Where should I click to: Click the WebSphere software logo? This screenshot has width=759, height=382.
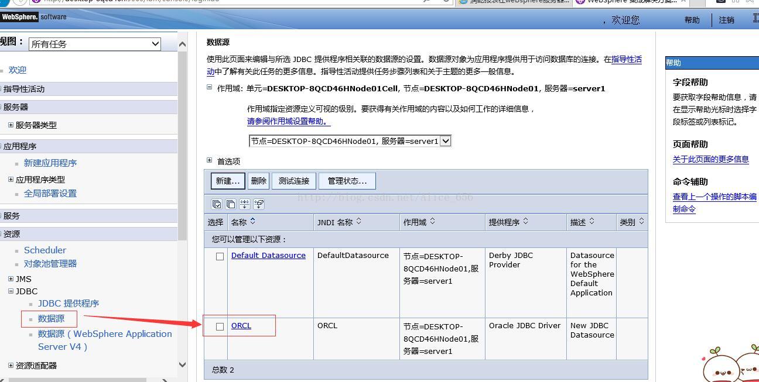(x=33, y=17)
